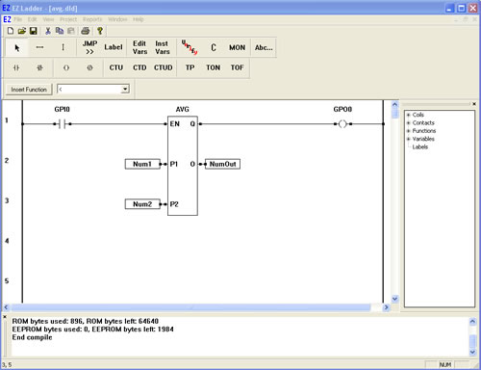Close the side tree panel

click(474, 104)
